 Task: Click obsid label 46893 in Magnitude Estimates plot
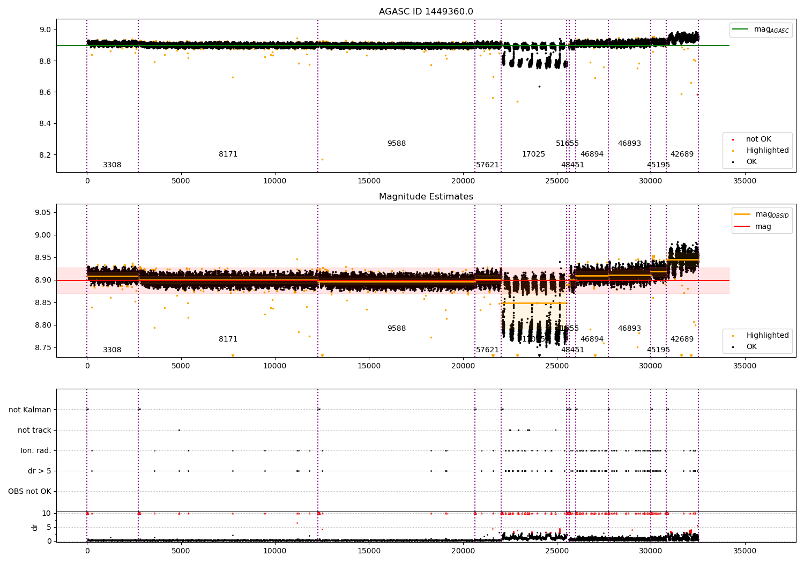629,329
